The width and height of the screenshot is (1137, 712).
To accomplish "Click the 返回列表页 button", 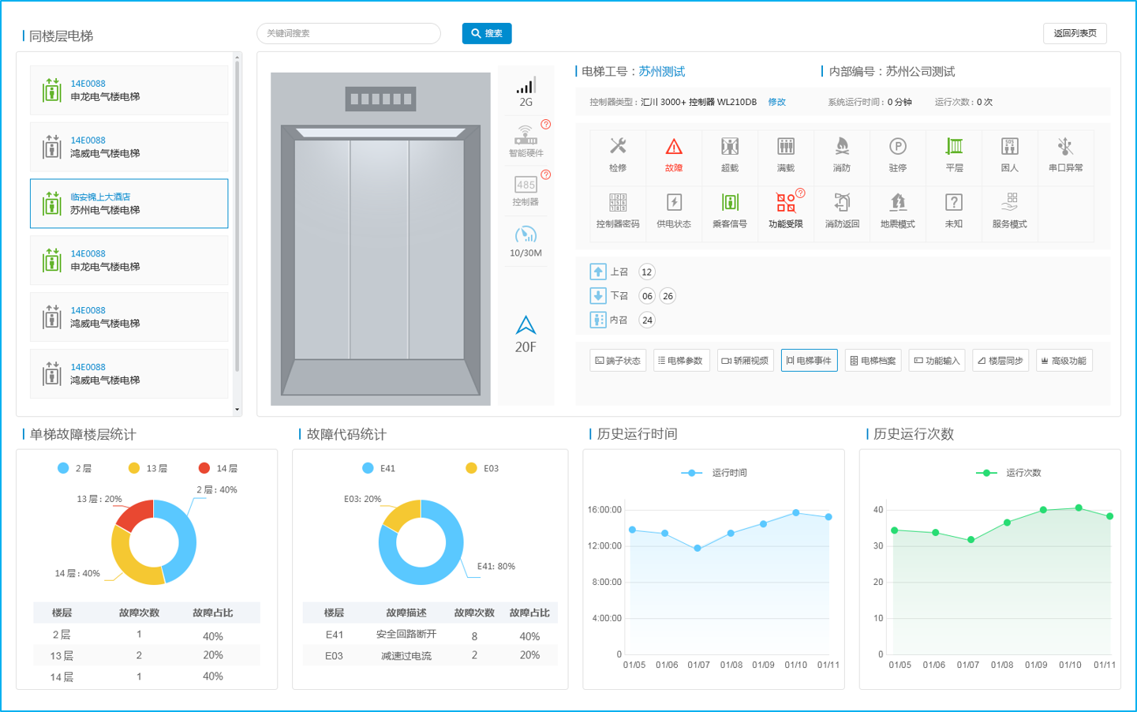I will point(1075,33).
